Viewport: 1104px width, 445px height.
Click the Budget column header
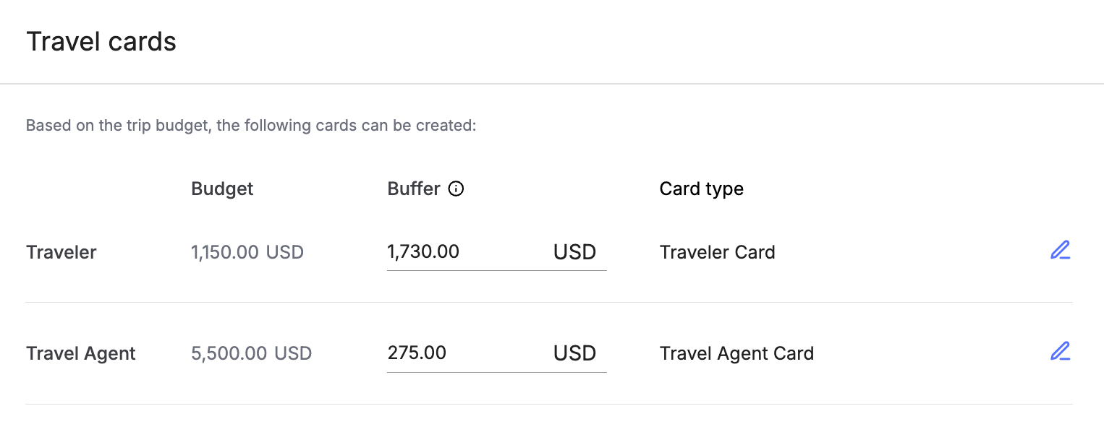click(222, 189)
